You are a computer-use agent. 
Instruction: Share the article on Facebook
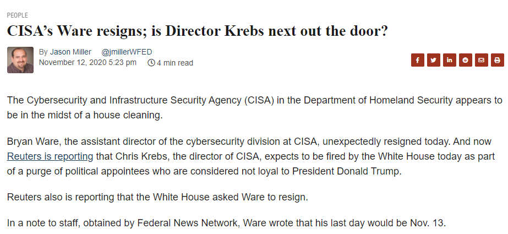click(x=417, y=60)
